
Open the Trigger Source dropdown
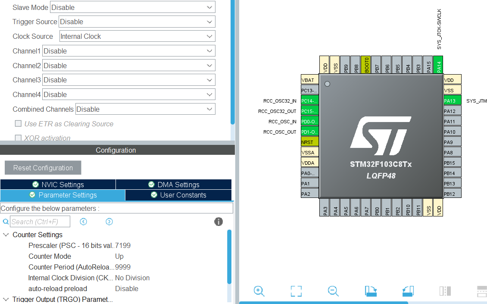click(x=137, y=22)
